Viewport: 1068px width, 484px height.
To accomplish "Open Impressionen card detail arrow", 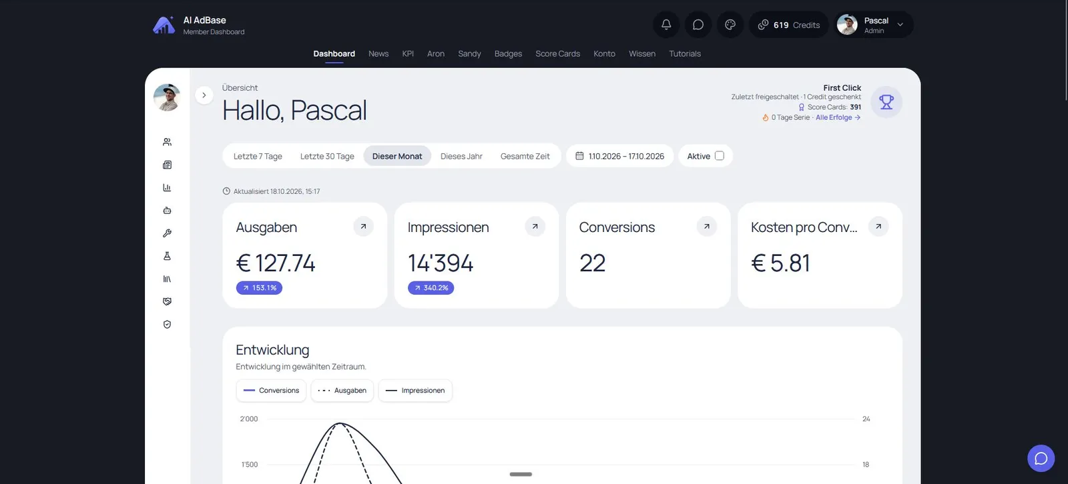I will 535,227.
